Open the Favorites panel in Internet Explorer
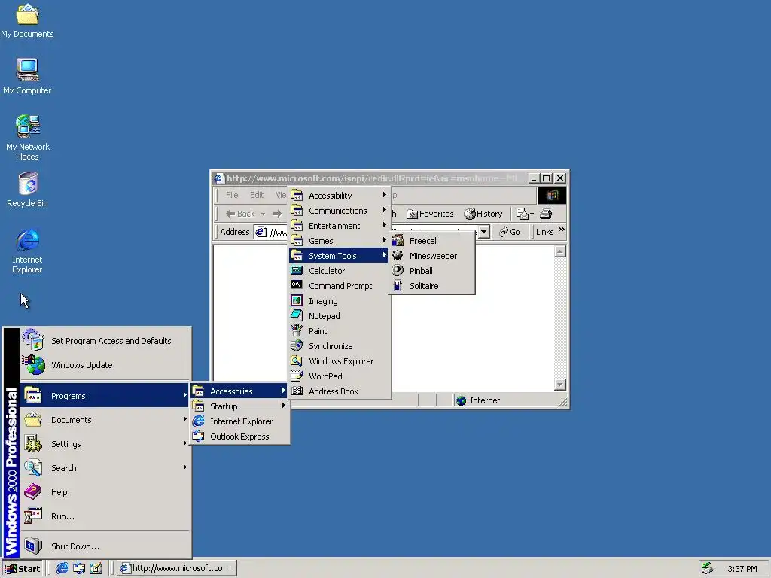Image resolution: width=771 pixels, height=578 pixels. 430,214
